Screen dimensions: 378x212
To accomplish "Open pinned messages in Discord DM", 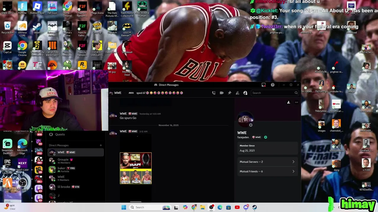I will tap(229, 93).
